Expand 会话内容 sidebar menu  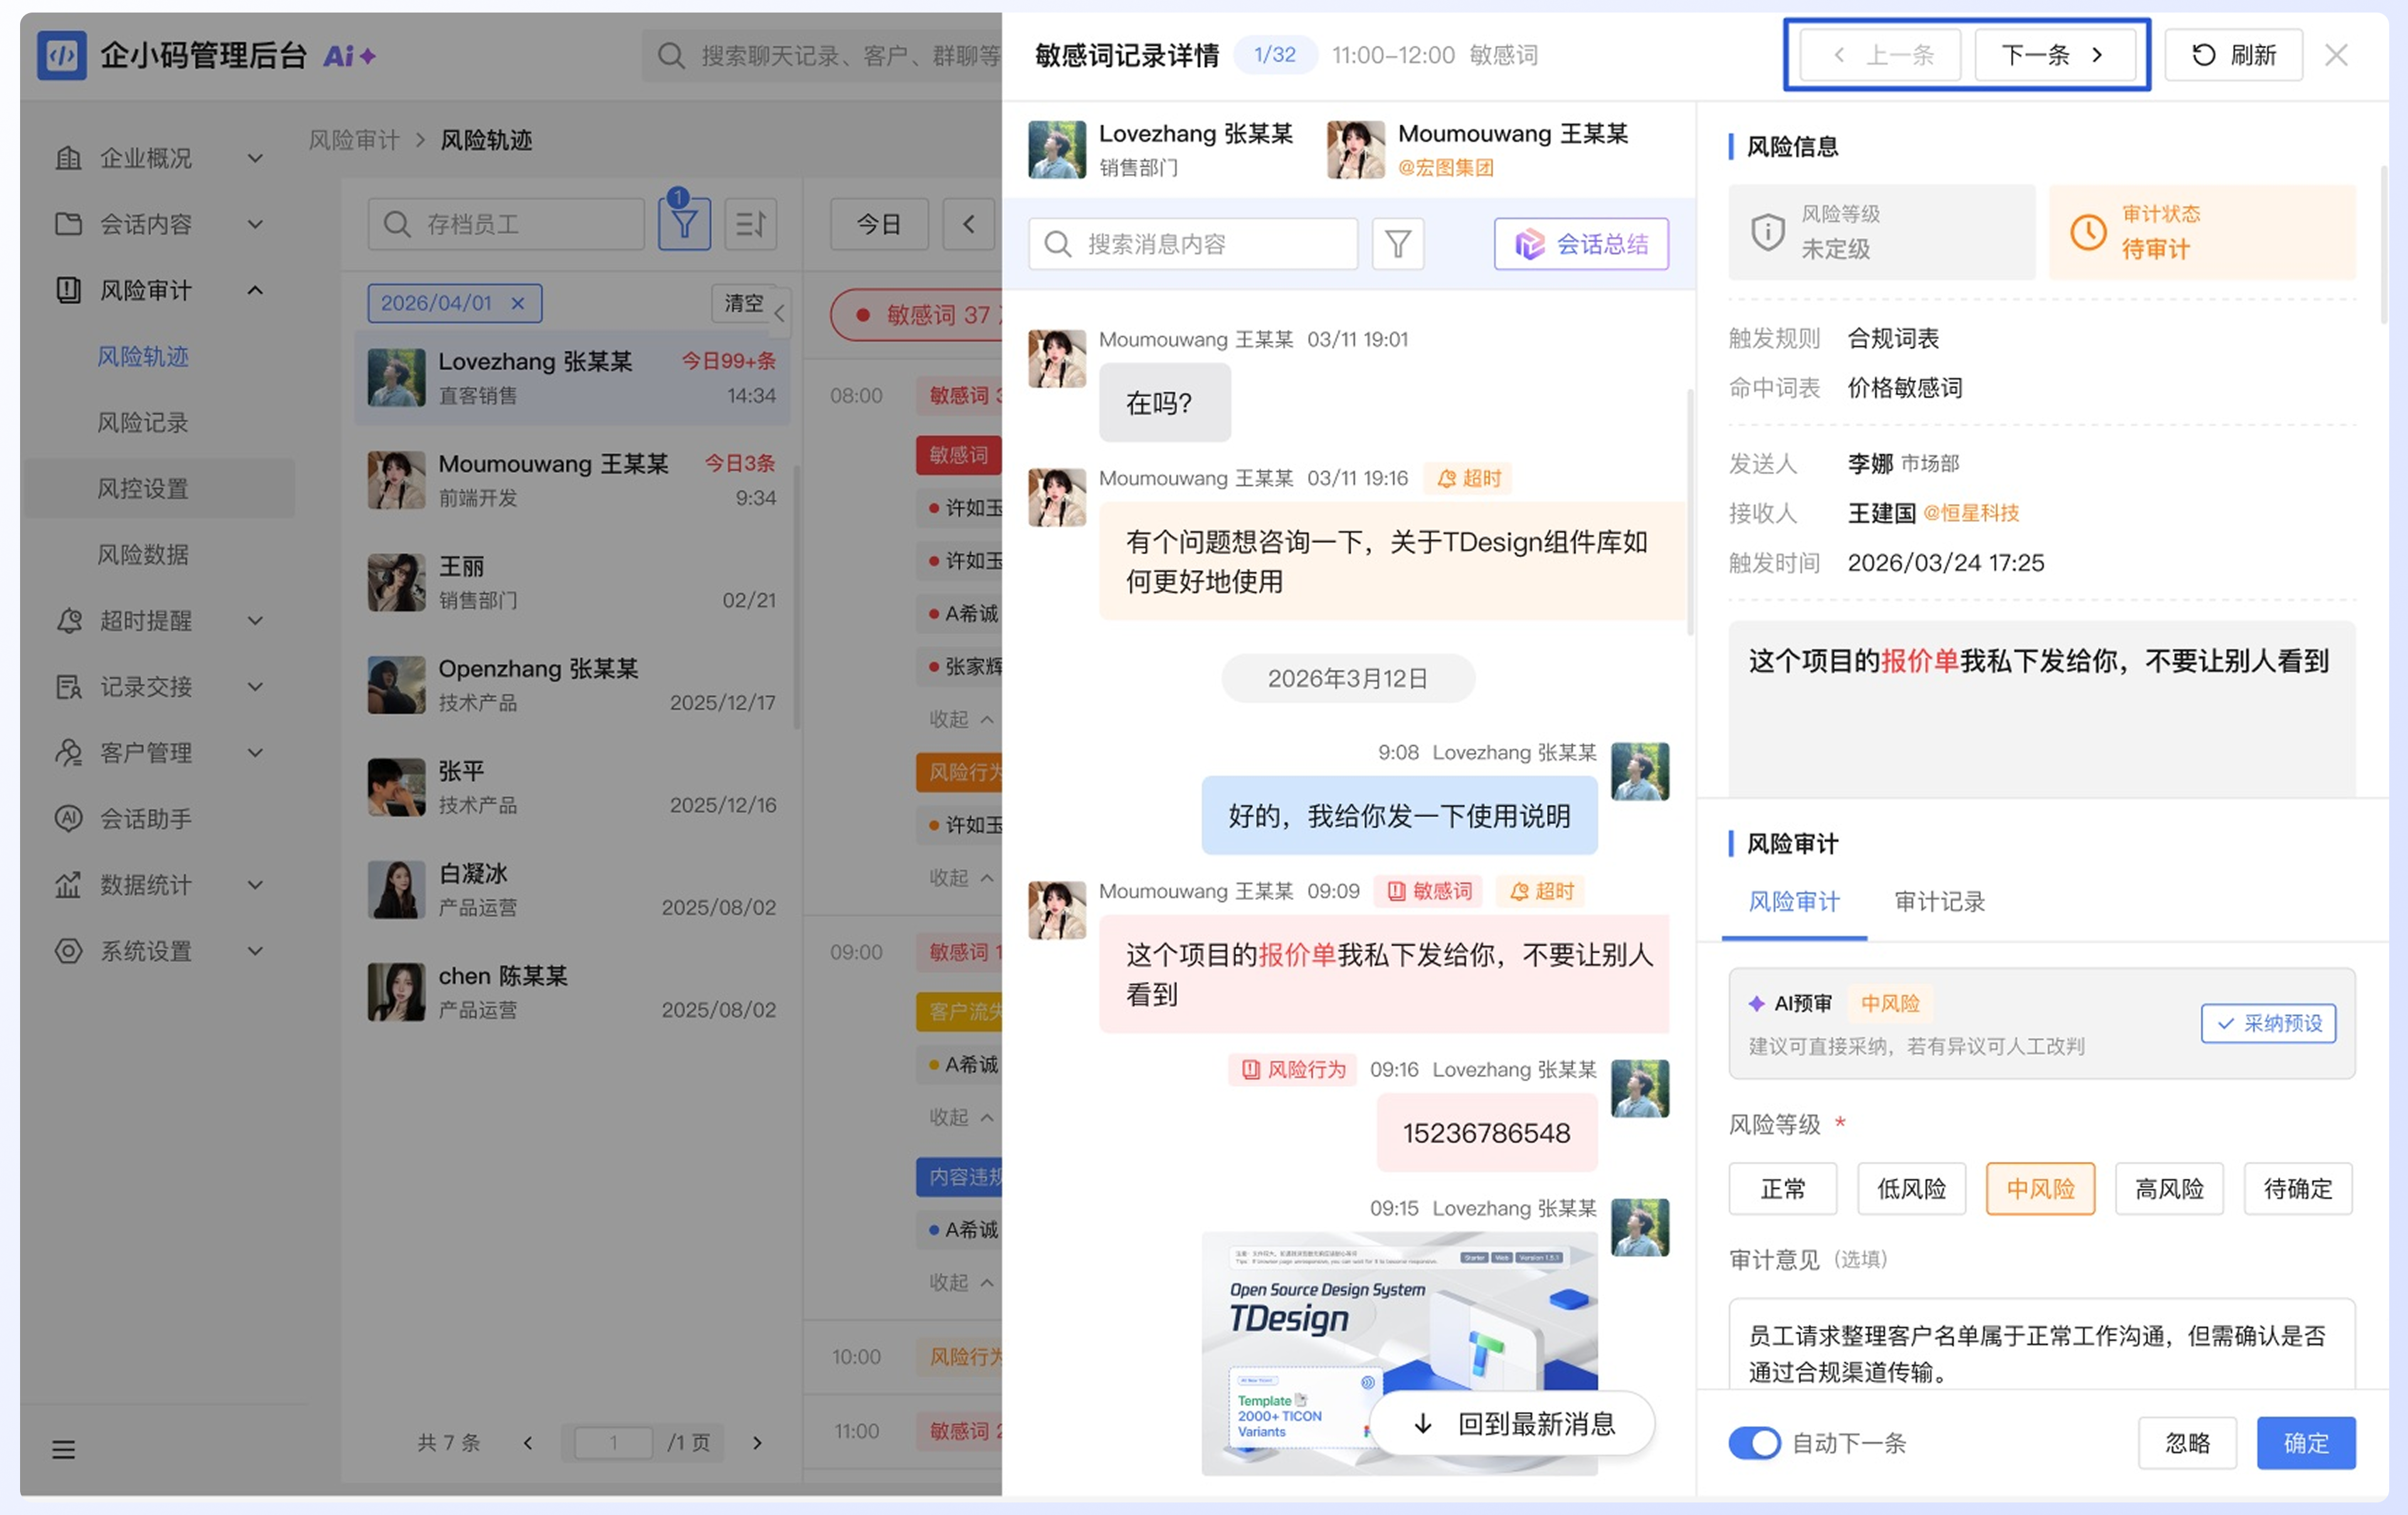[159, 224]
